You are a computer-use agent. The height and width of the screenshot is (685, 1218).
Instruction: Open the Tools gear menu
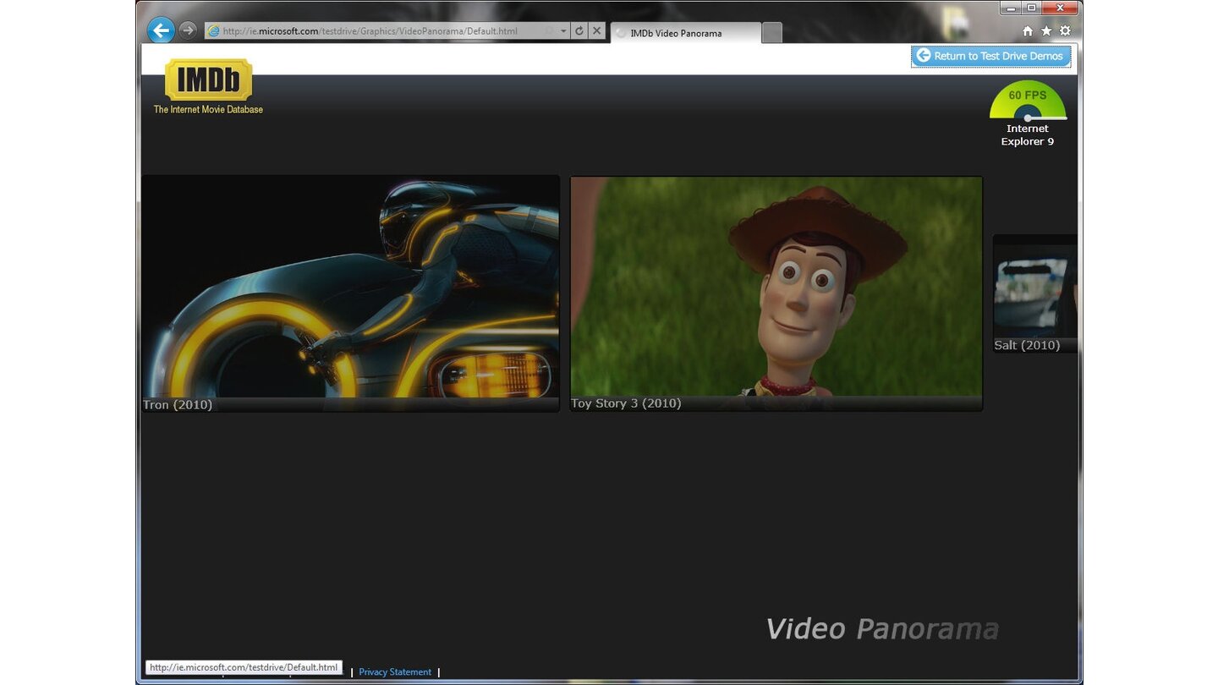coord(1065,31)
